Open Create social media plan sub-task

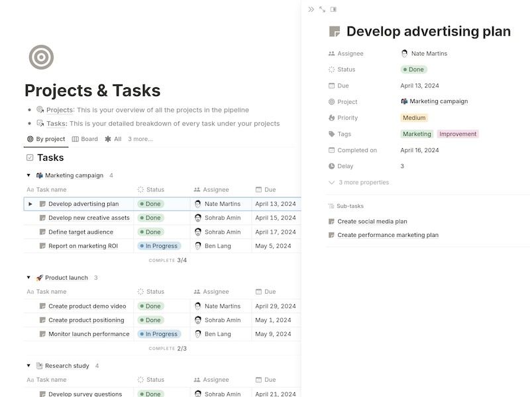tap(372, 222)
